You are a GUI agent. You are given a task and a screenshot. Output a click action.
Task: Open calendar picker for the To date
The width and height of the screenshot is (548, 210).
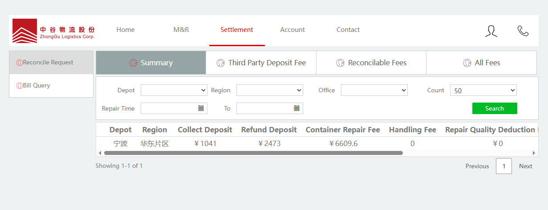point(297,108)
